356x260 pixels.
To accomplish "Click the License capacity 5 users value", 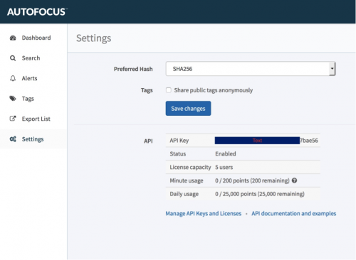I will [224, 167].
